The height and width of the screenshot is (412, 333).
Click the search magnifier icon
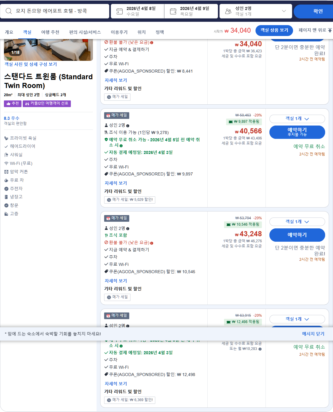click(x=8, y=11)
